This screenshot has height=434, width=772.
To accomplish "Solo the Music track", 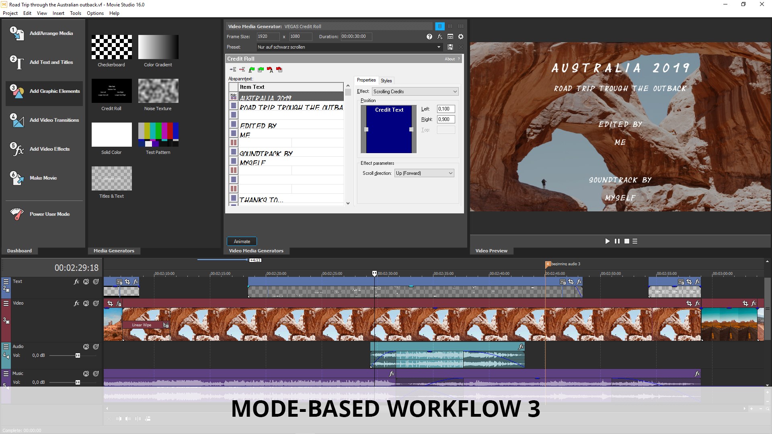I will [x=96, y=373].
